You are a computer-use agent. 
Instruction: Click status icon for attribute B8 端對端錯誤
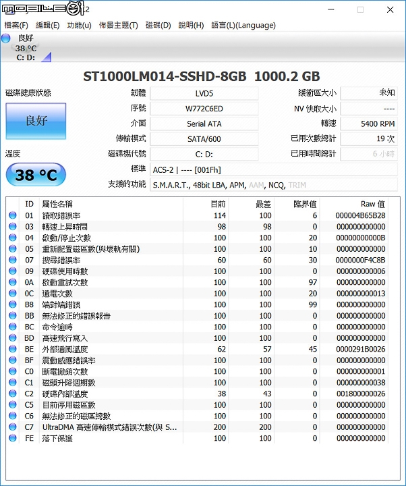coord(13,304)
